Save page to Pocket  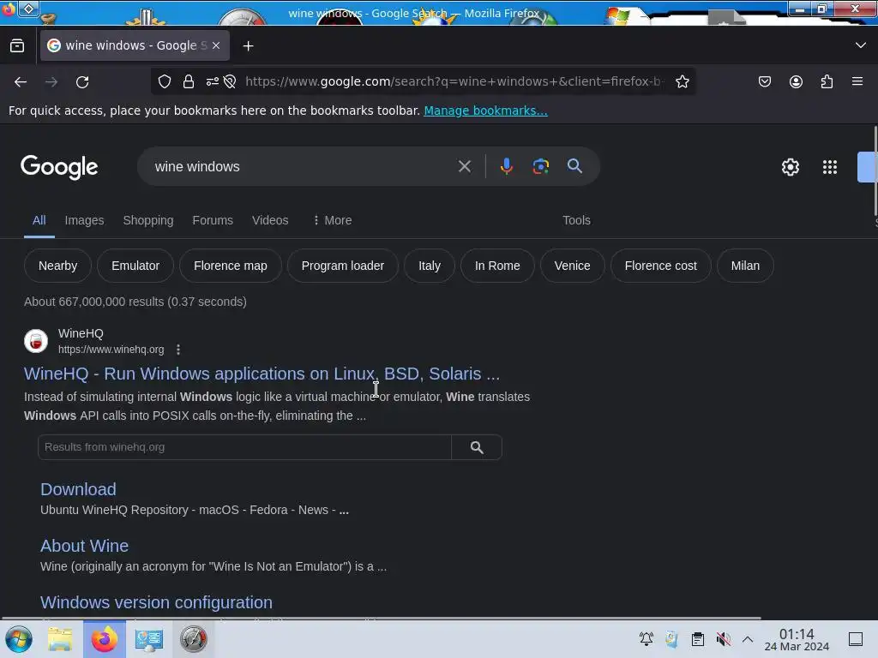click(x=764, y=81)
